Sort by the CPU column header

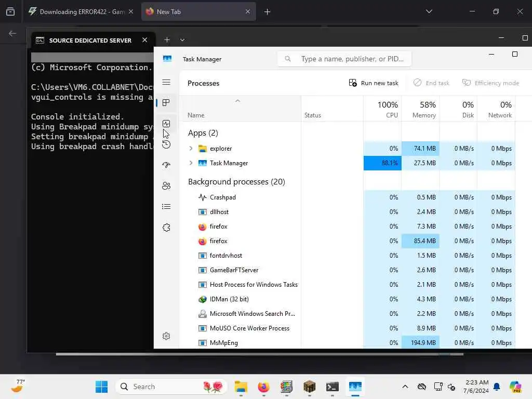pos(382,109)
